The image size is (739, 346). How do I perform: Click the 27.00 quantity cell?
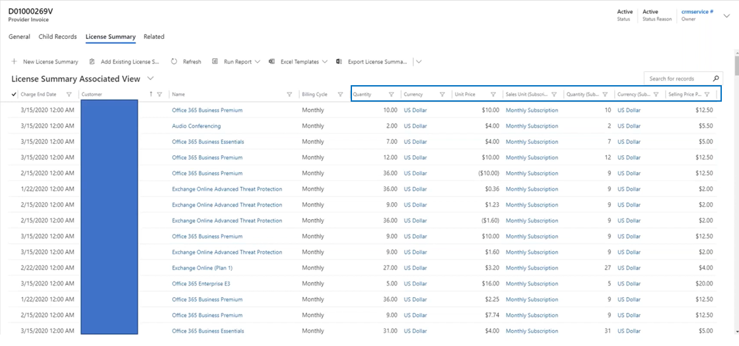[390, 267]
